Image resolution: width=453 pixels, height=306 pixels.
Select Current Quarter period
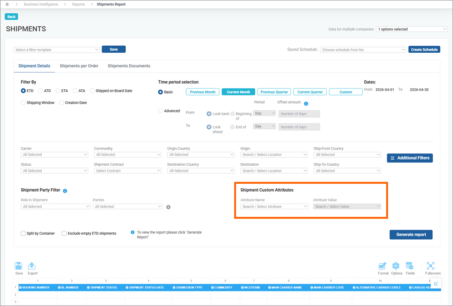pyautogui.click(x=310, y=92)
